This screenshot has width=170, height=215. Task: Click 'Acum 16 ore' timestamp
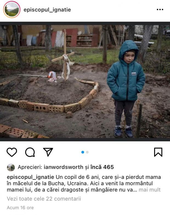[x=20, y=208]
